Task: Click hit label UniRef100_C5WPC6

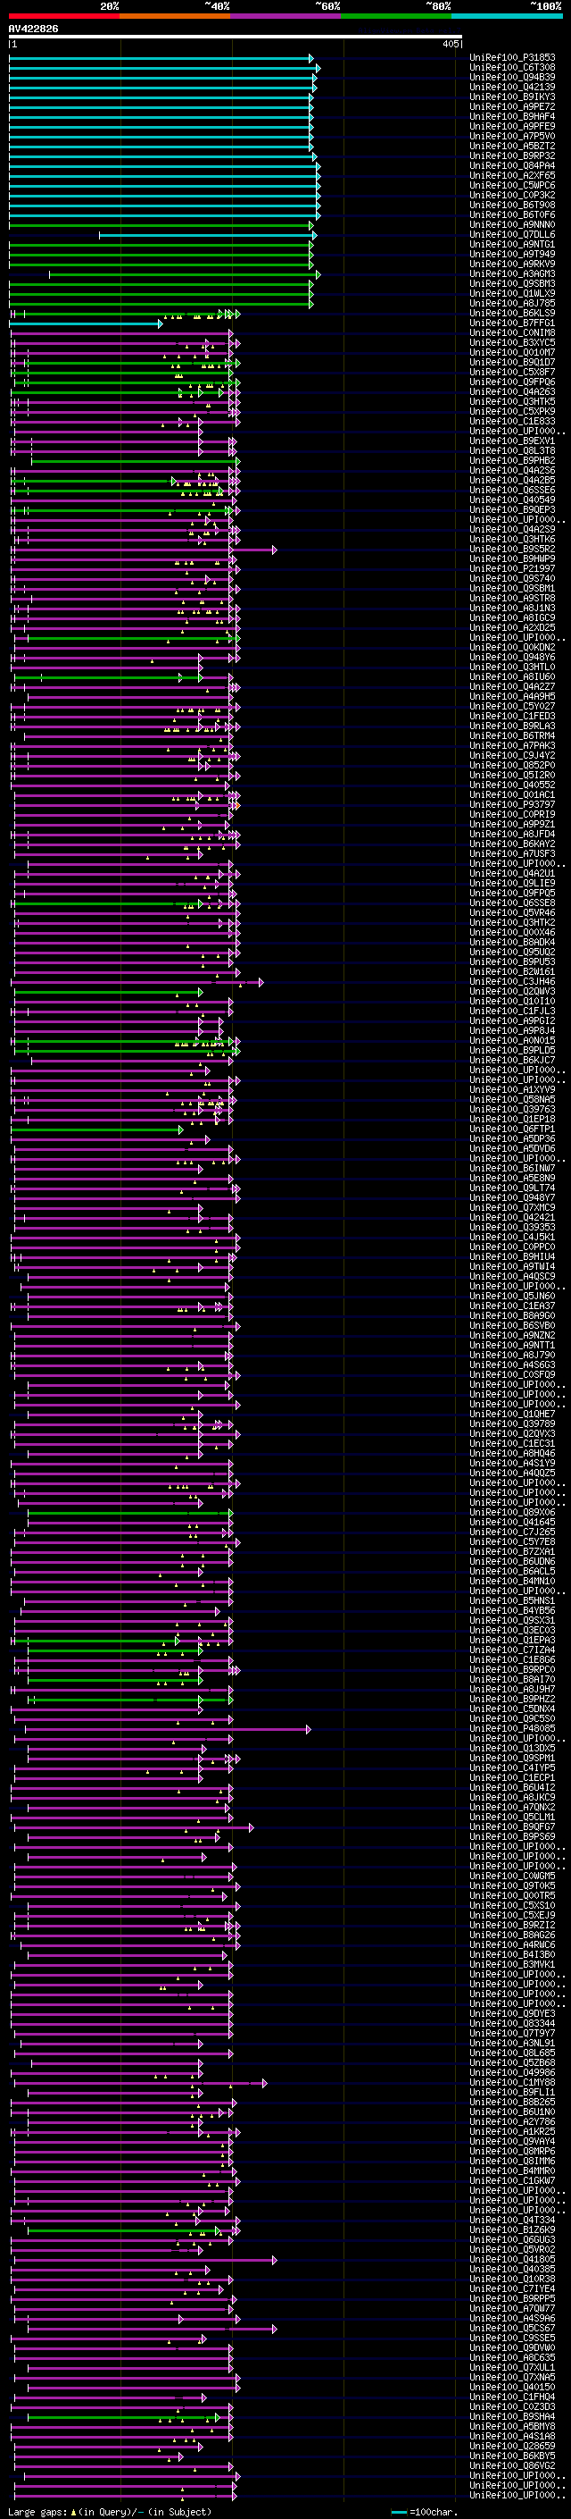Action: click(512, 185)
